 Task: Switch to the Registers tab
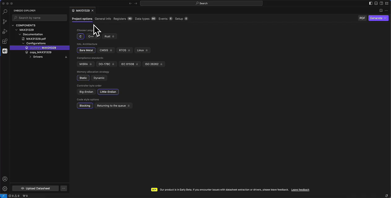click(x=123, y=19)
